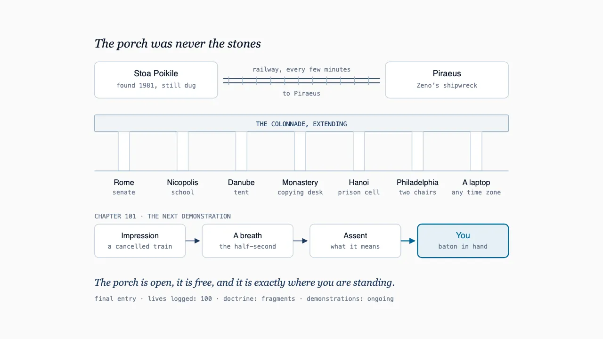Click the "Nicopolis" column label

[182, 182]
